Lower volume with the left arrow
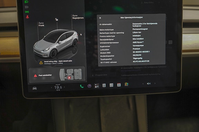This screenshot has width=199, height=132. (143, 84)
